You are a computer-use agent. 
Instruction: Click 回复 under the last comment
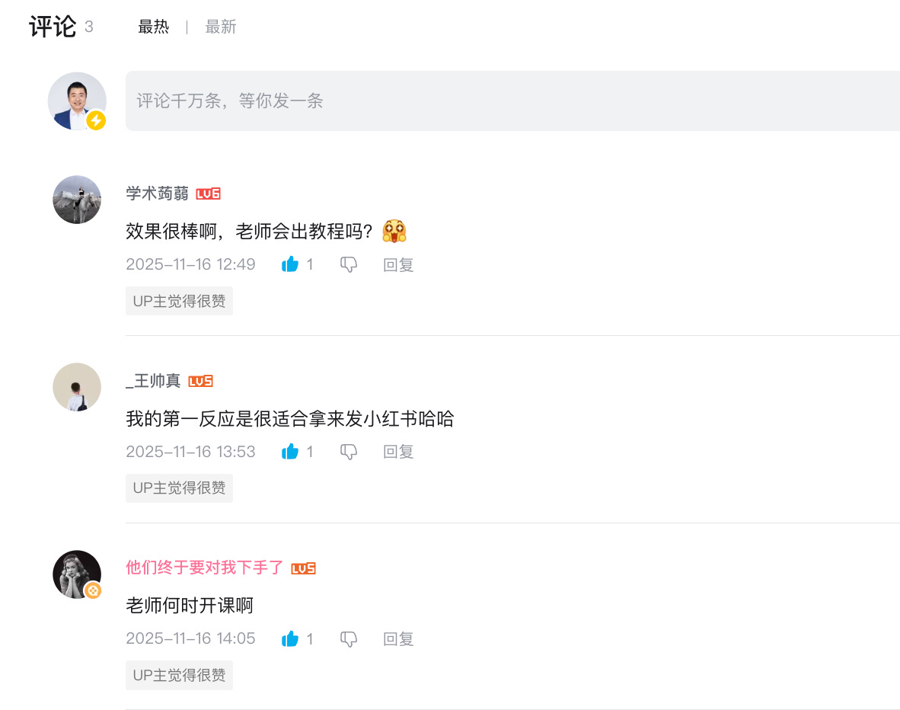pyautogui.click(x=397, y=638)
